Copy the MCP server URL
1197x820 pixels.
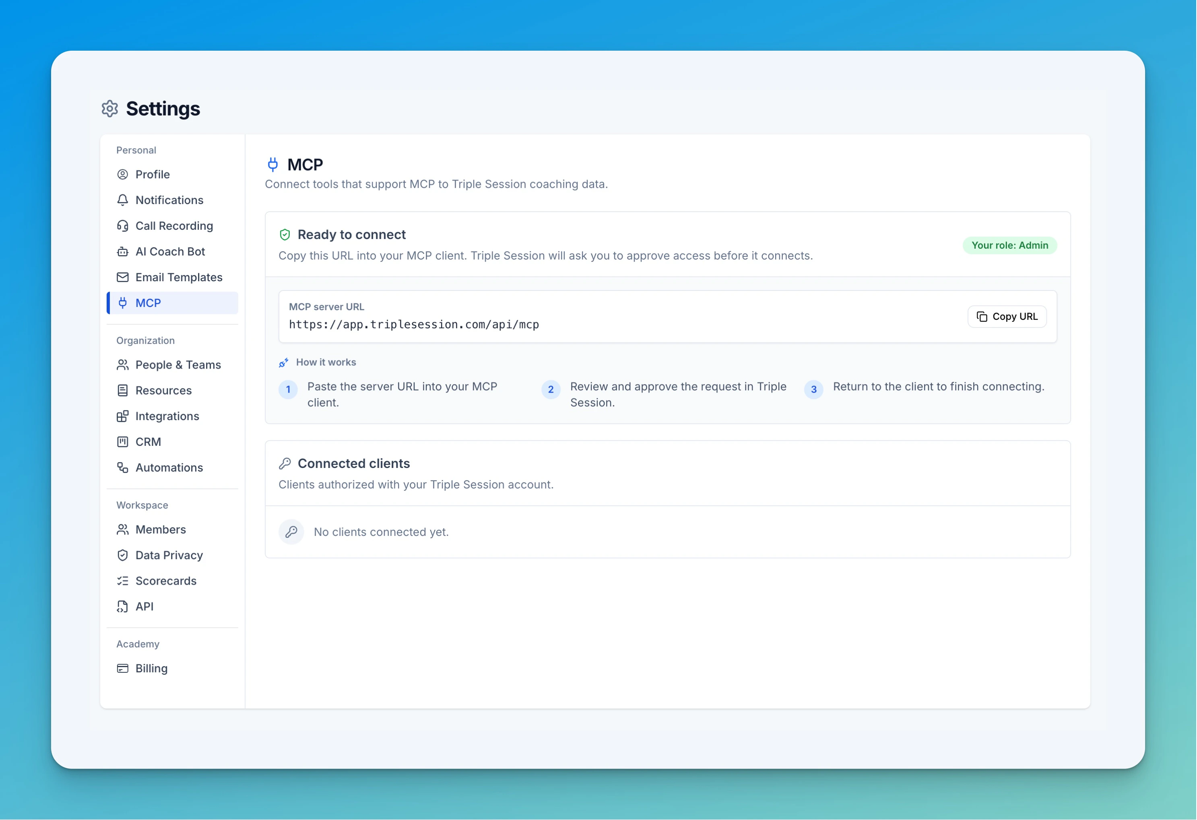coord(1007,317)
